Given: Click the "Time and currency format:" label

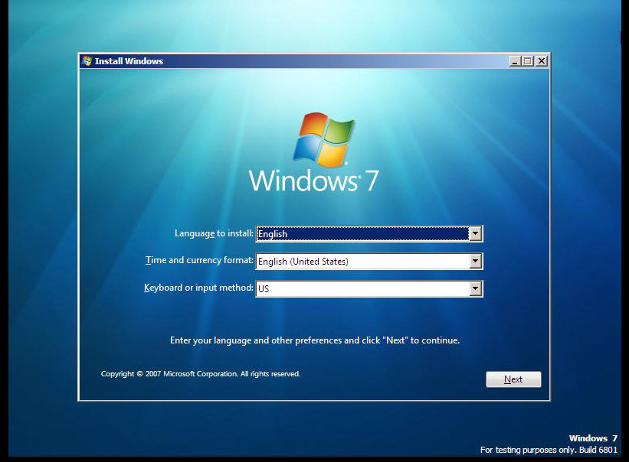Looking at the screenshot, I should pyautogui.click(x=199, y=260).
